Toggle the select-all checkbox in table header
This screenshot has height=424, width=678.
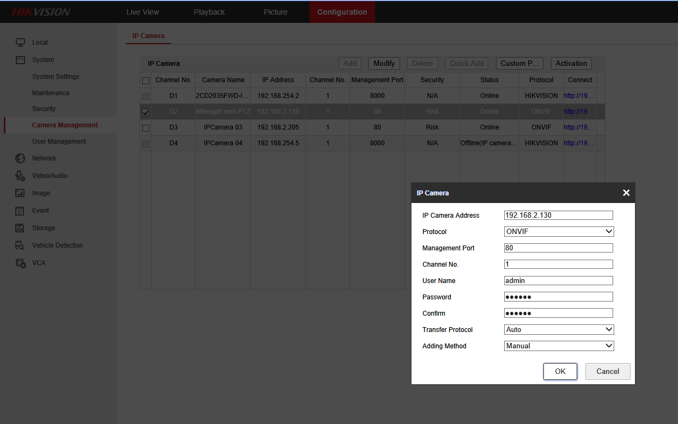(146, 81)
